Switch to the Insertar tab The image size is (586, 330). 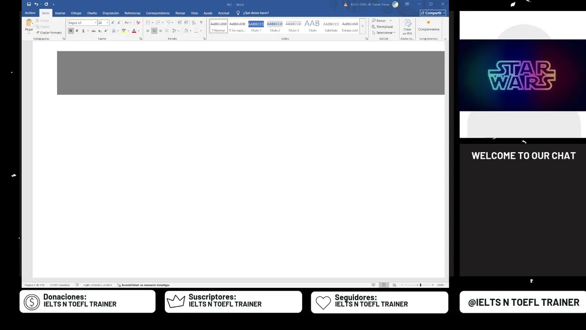60,13
